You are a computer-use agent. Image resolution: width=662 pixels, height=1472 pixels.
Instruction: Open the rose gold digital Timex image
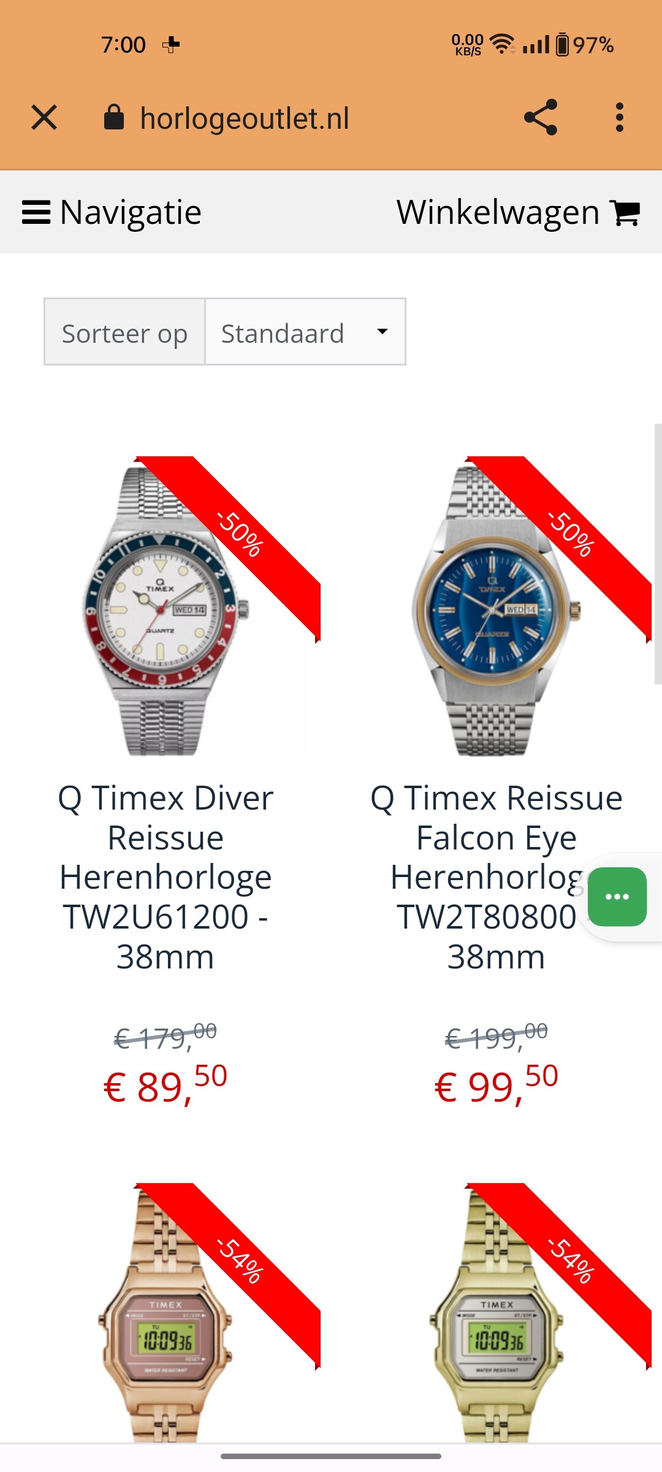165,1313
